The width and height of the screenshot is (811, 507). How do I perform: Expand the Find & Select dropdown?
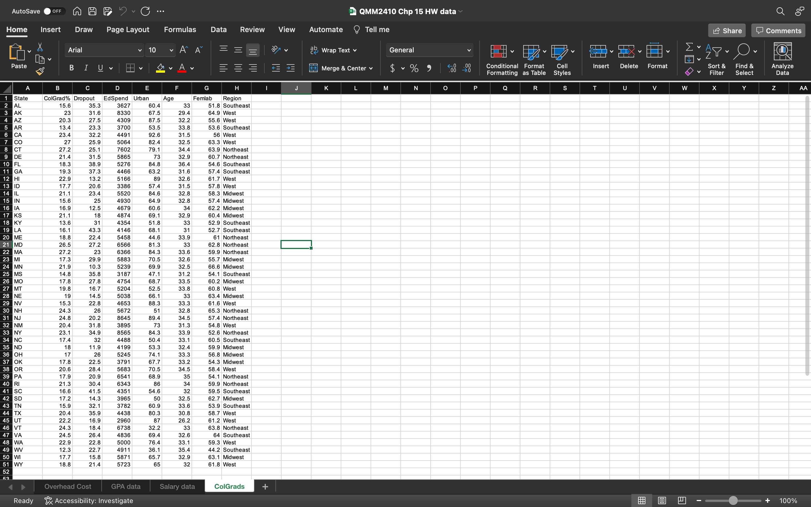click(x=755, y=52)
